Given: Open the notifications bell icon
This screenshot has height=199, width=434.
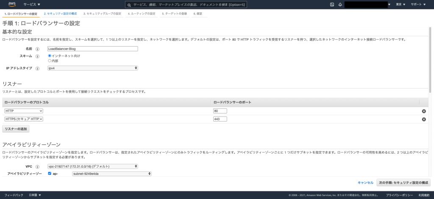Looking at the screenshot, I should point(340,4).
